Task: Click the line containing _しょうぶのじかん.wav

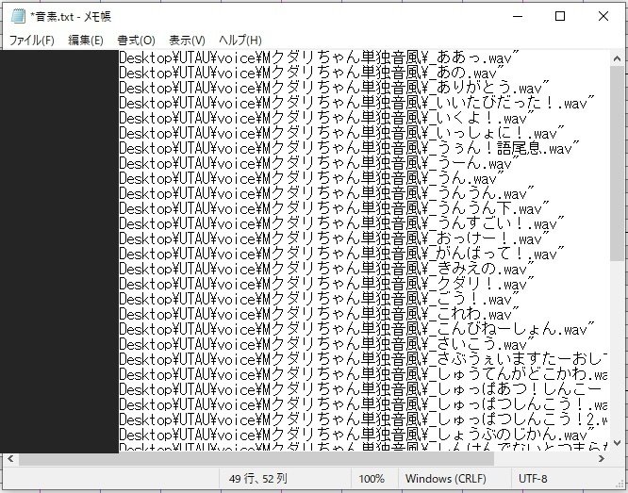Action: pyautogui.click(x=356, y=435)
